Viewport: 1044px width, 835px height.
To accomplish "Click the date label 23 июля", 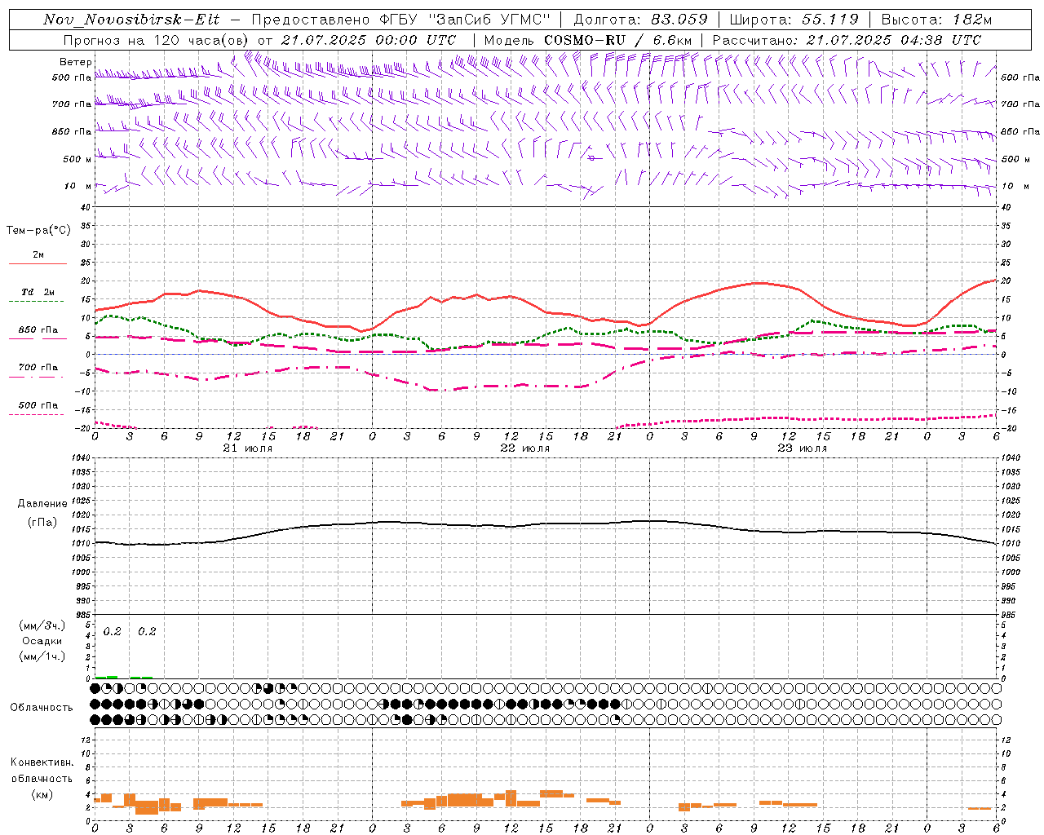I will 803,448.
